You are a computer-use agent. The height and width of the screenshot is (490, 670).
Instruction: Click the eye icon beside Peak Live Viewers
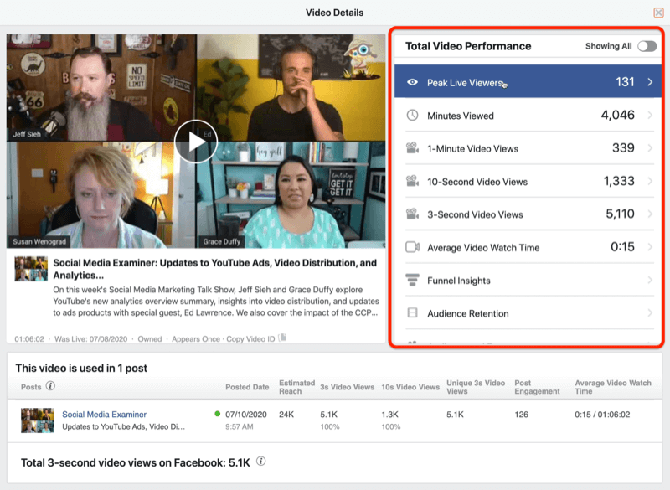[412, 82]
